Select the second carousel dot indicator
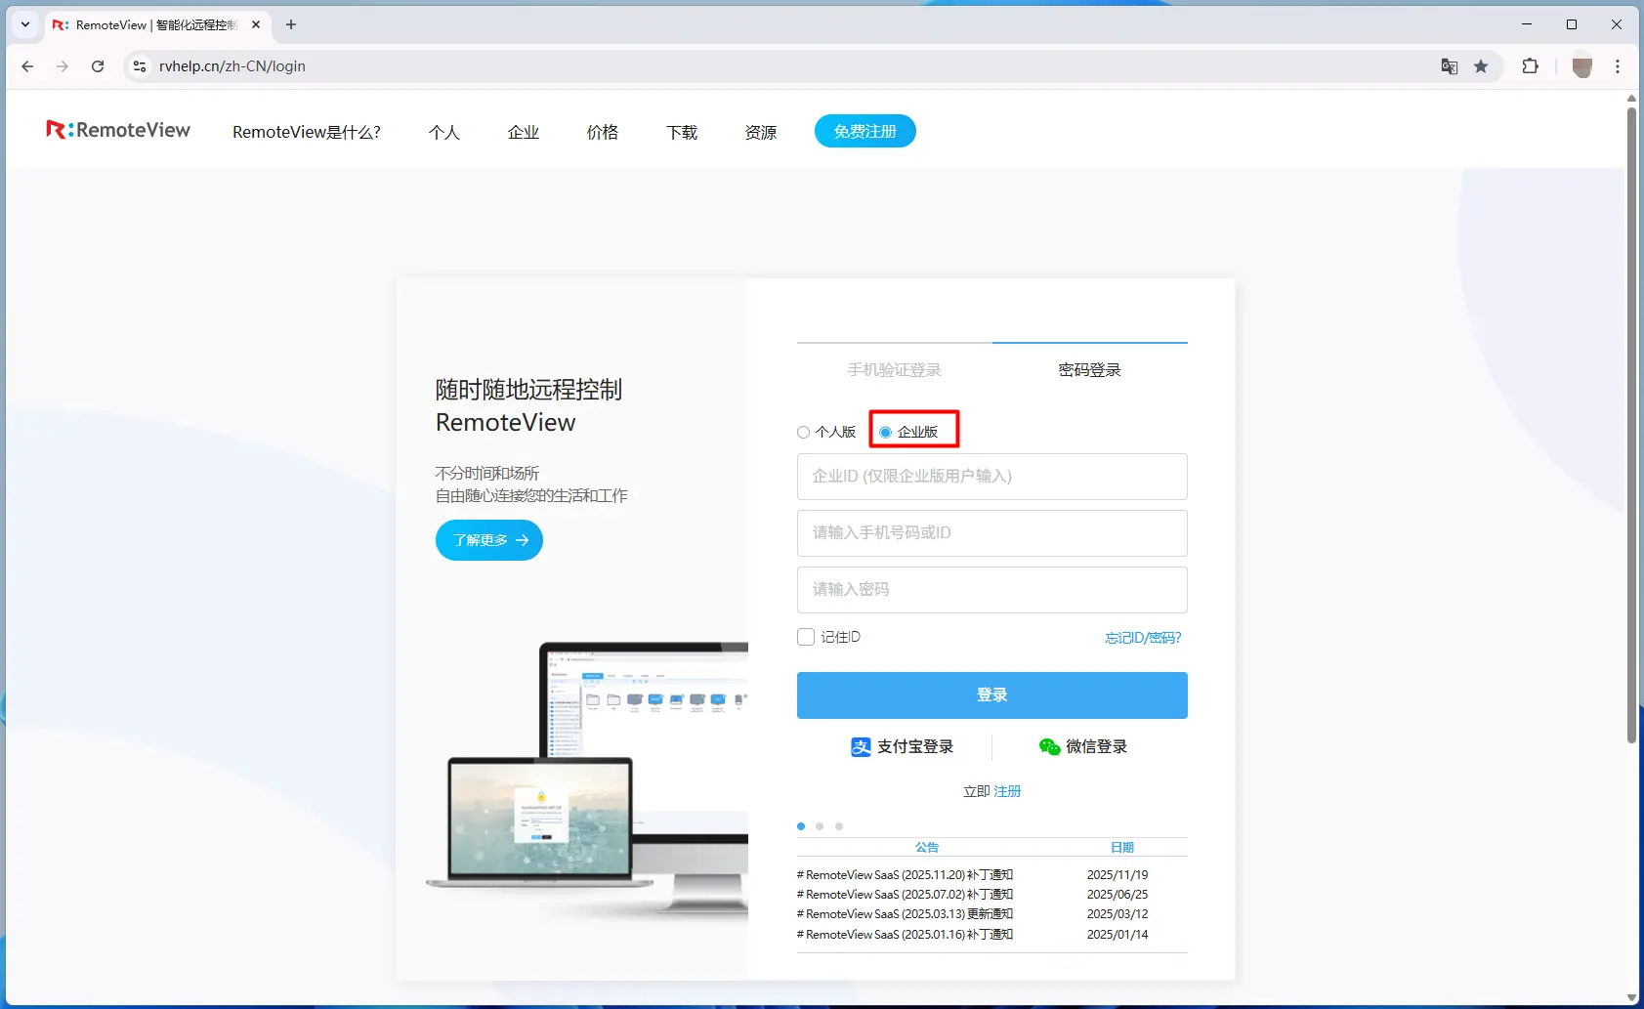Screen dimensions: 1644x1009 [x=820, y=825]
